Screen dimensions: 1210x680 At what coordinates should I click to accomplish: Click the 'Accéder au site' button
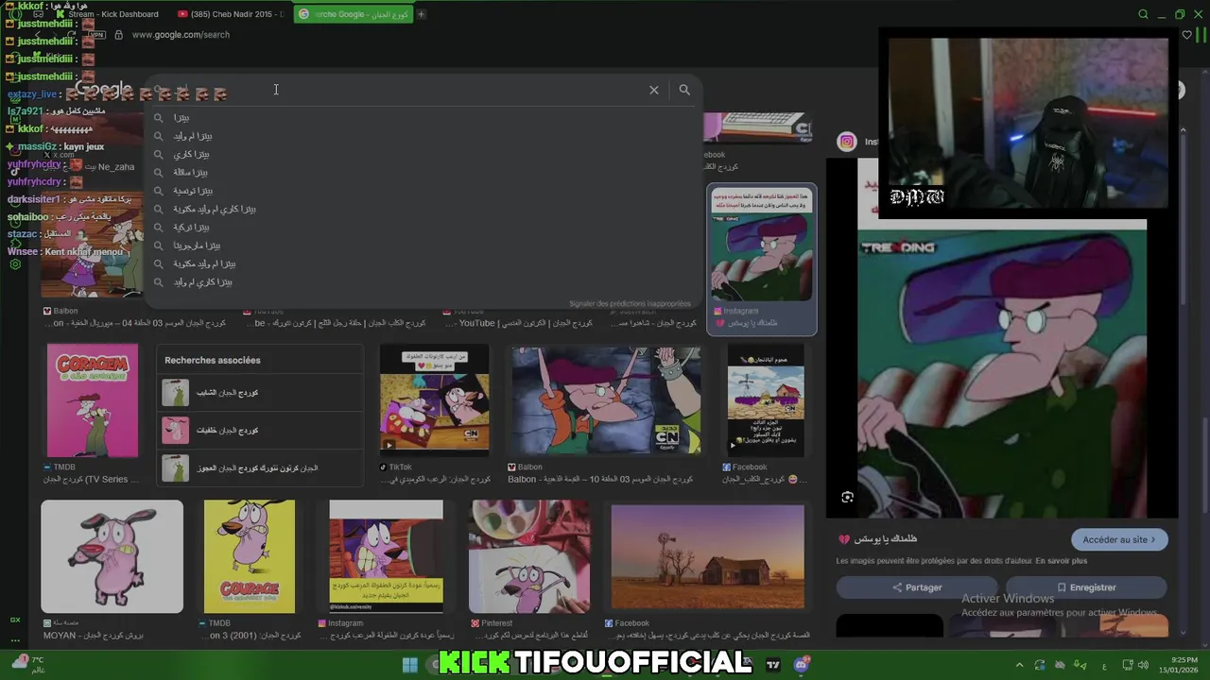click(1119, 539)
